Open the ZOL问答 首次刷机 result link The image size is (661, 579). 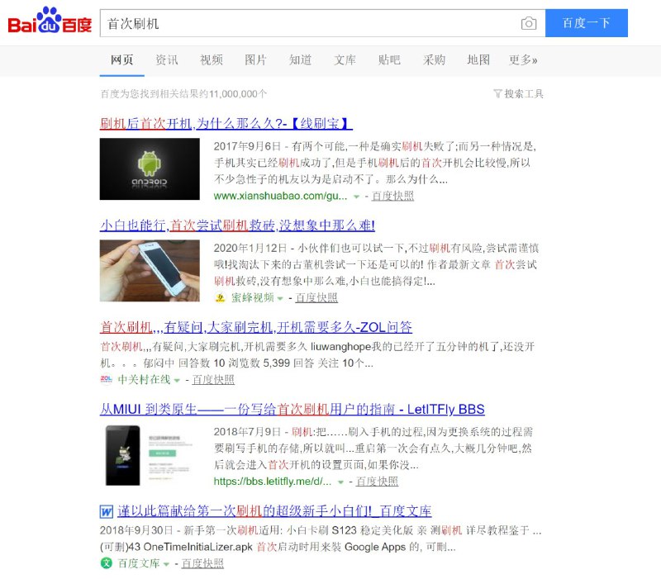pos(256,327)
